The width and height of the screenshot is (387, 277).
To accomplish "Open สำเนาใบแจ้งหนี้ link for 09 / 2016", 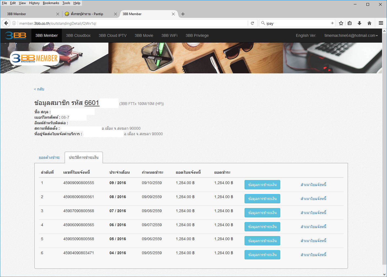I will (313, 185).
